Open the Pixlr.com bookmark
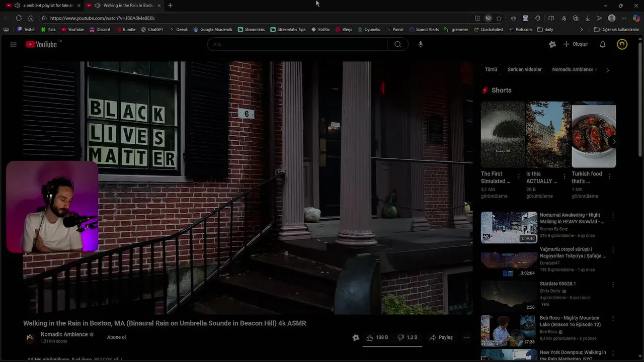Image resolution: width=644 pixels, height=362 pixels. click(x=520, y=30)
